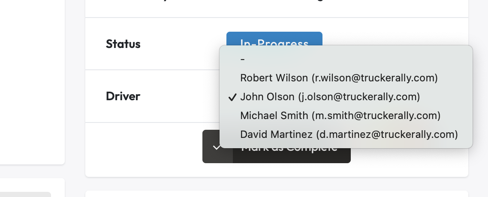Viewport: 488px width, 197px height.
Task: Select the blank dash option for driver
Action: pyautogui.click(x=243, y=60)
